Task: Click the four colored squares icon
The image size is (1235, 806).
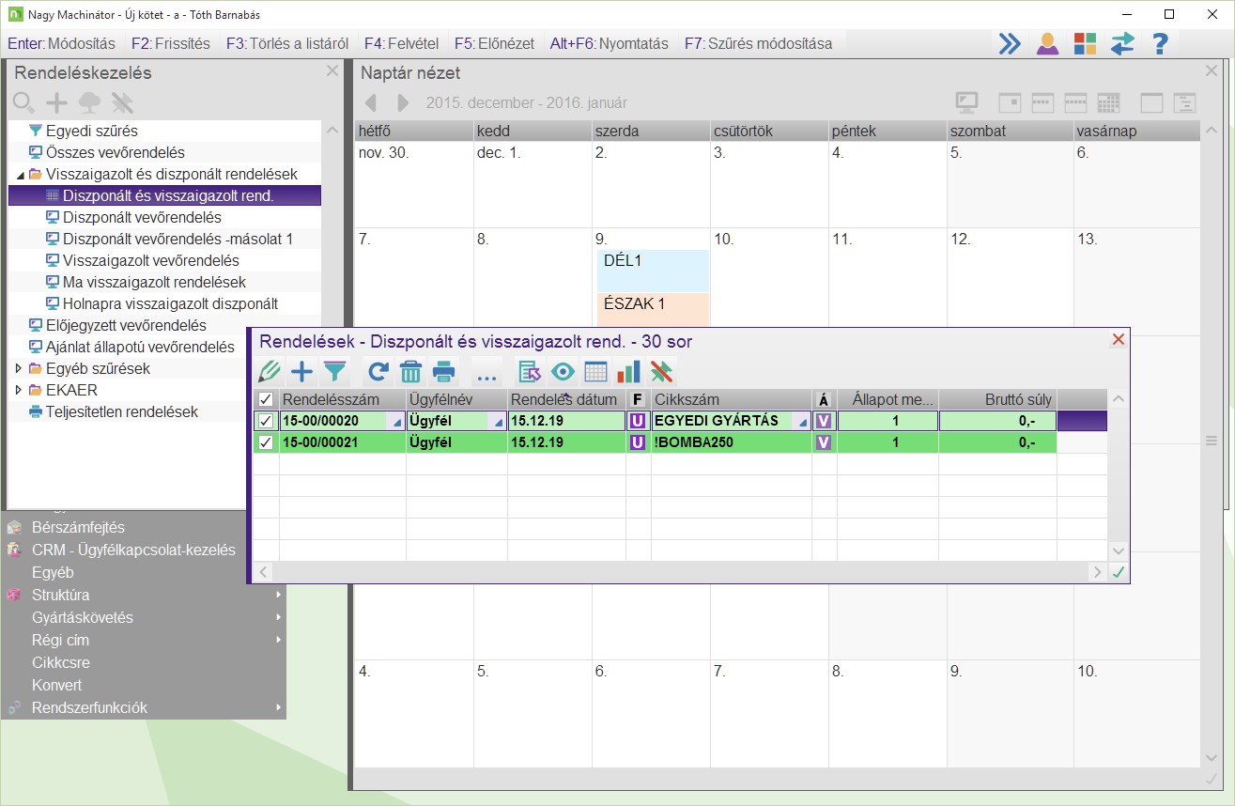Action: [1085, 44]
